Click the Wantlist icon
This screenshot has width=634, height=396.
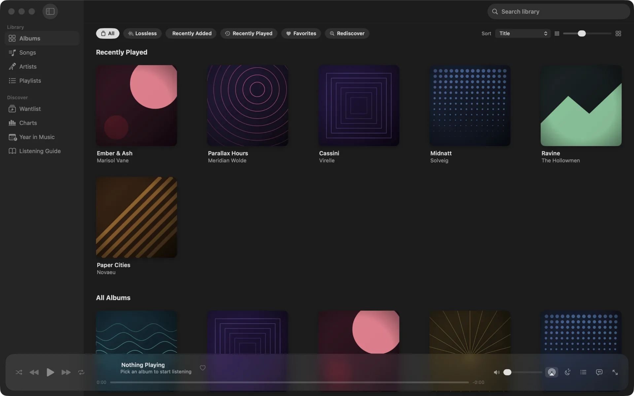pos(12,109)
